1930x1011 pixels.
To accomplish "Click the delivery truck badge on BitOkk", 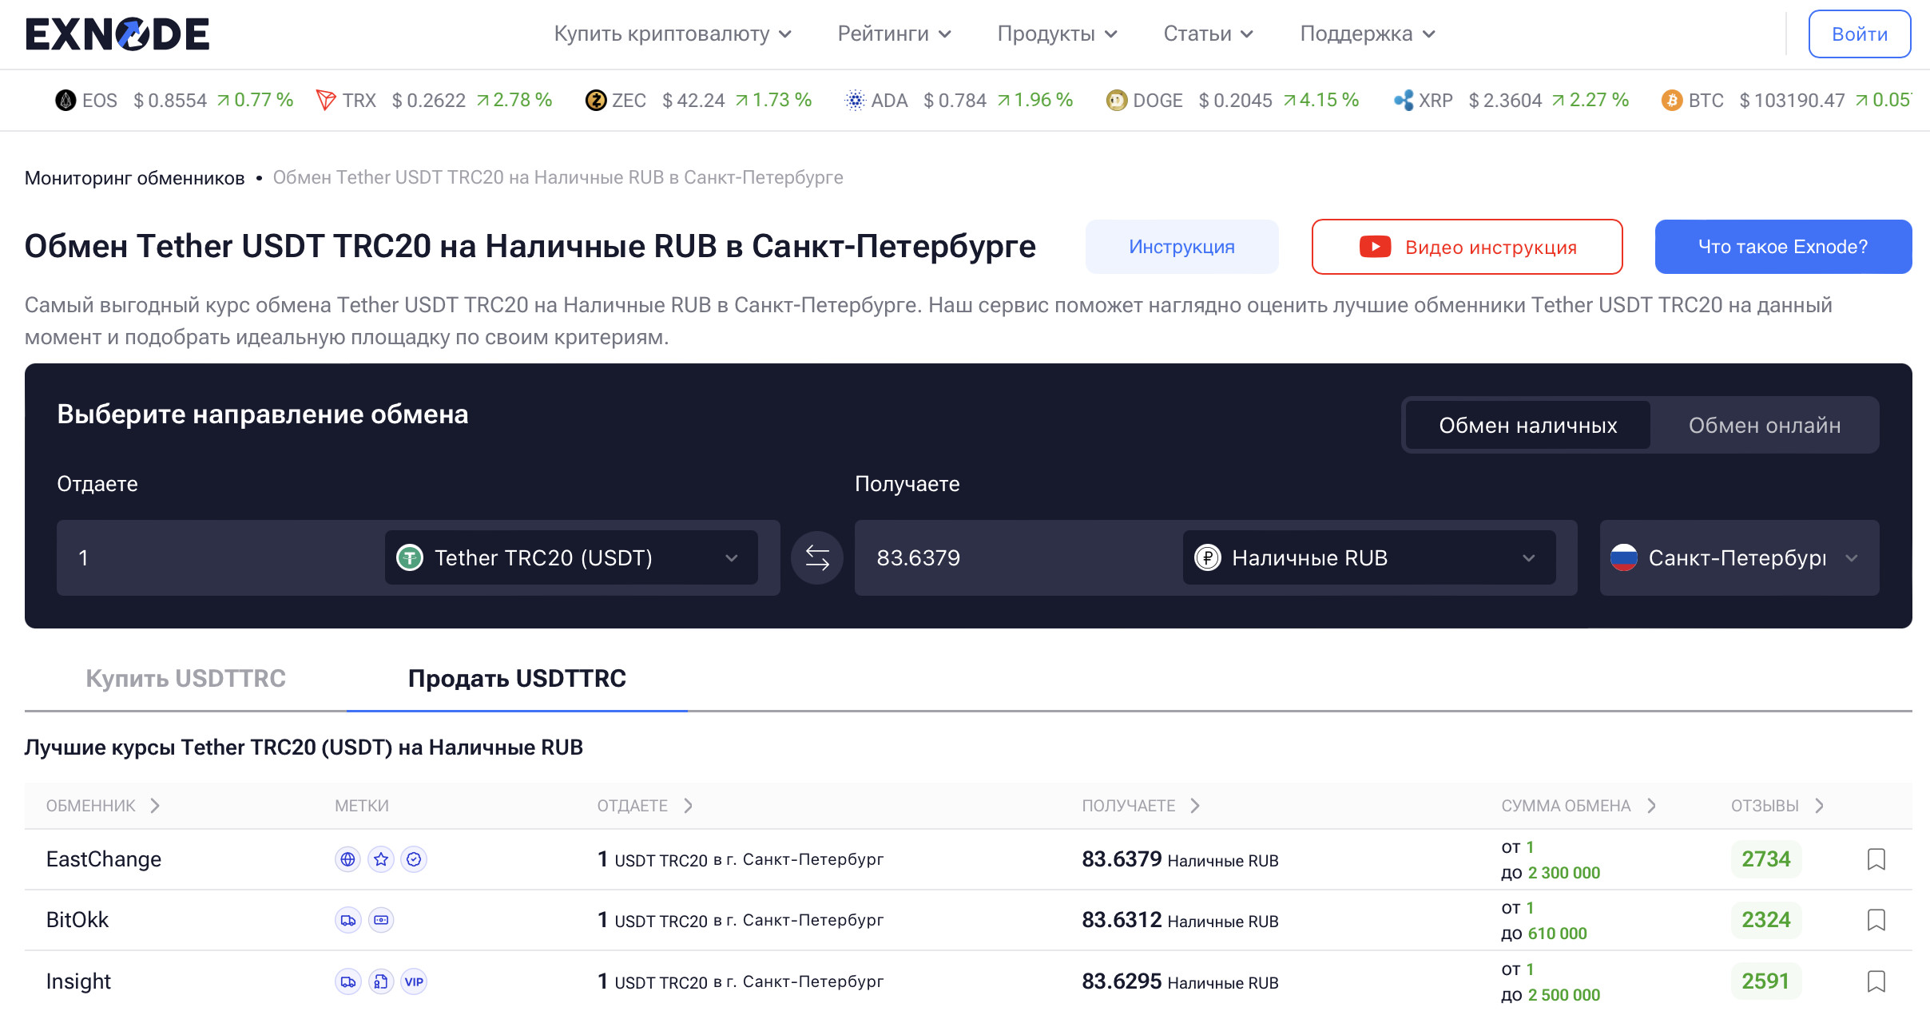I will coord(347,920).
